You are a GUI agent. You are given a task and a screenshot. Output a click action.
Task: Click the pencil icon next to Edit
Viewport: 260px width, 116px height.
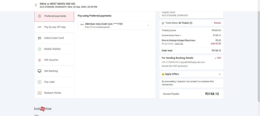tap(216, 58)
